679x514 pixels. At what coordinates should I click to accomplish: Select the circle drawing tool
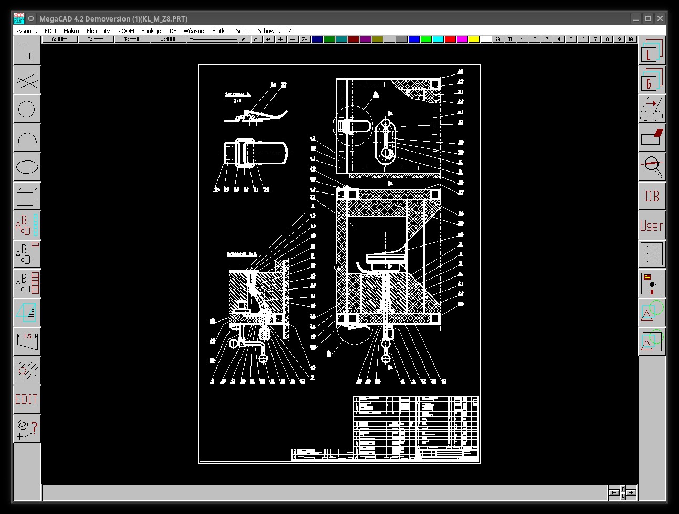tap(27, 110)
